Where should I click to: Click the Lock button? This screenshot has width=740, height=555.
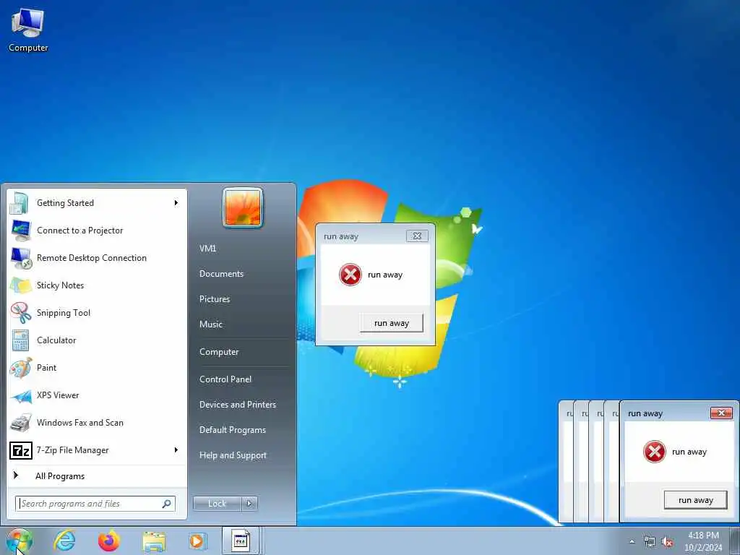coord(218,504)
